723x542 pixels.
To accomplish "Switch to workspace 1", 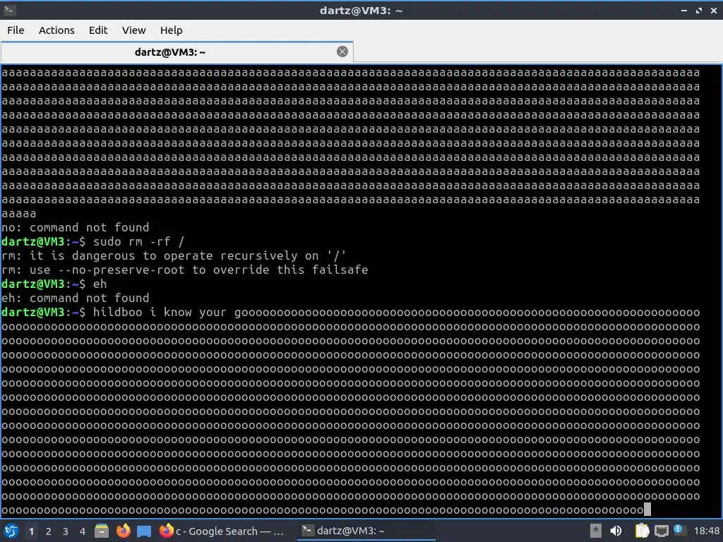I will pyautogui.click(x=31, y=531).
